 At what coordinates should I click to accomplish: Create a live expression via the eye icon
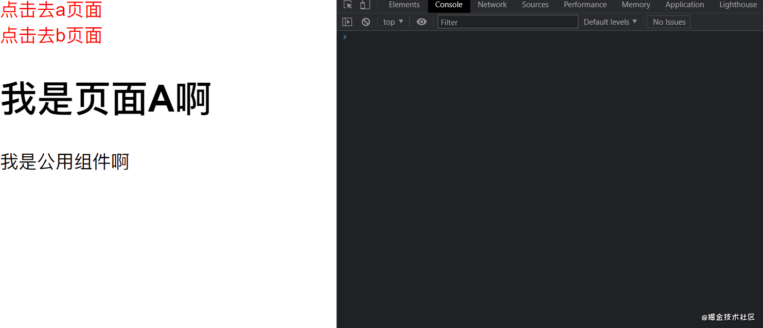point(421,22)
